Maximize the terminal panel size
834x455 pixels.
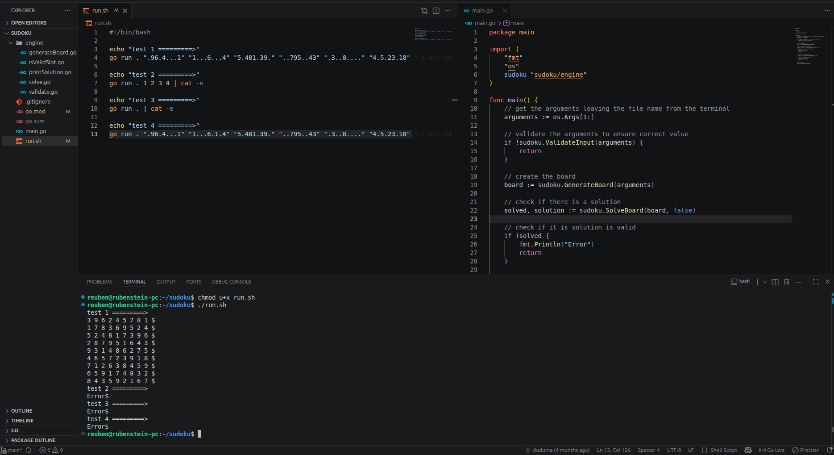pos(816,282)
